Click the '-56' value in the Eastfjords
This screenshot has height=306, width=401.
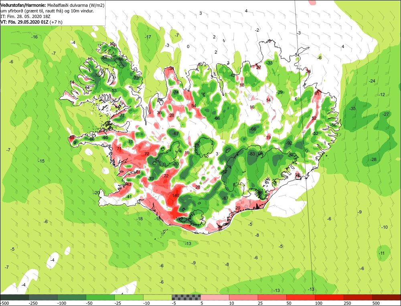[334, 125]
